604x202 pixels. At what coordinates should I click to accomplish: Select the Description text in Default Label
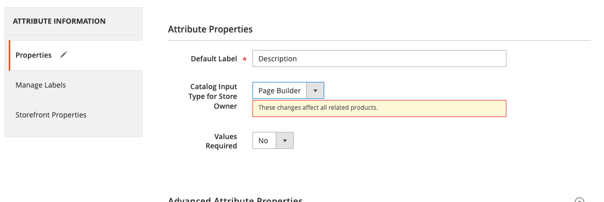[277, 59]
